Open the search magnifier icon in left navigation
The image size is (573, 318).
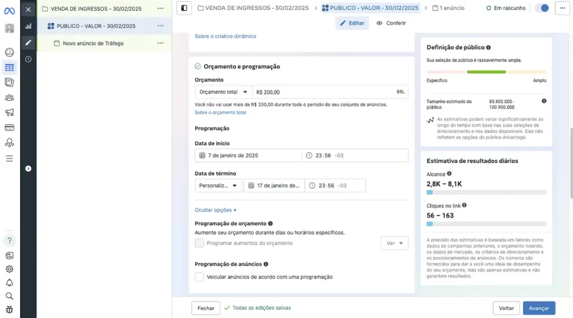click(x=9, y=296)
